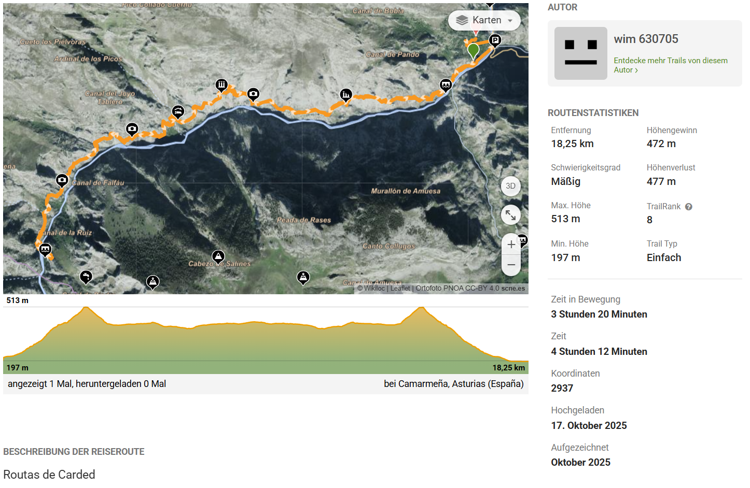Open author profile wim 630705

point(646,39)
